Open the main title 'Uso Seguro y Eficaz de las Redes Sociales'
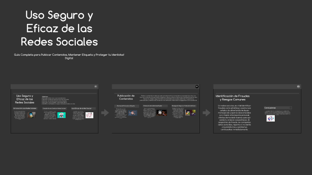 coord(59,28)
